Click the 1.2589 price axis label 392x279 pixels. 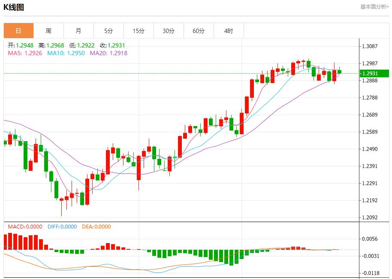pos(370,132)
